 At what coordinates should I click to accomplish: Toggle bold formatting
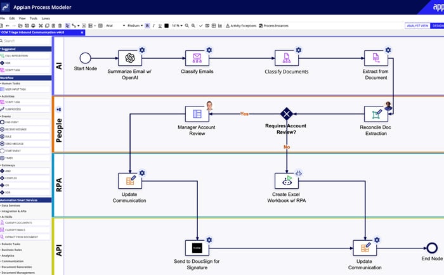147,26
